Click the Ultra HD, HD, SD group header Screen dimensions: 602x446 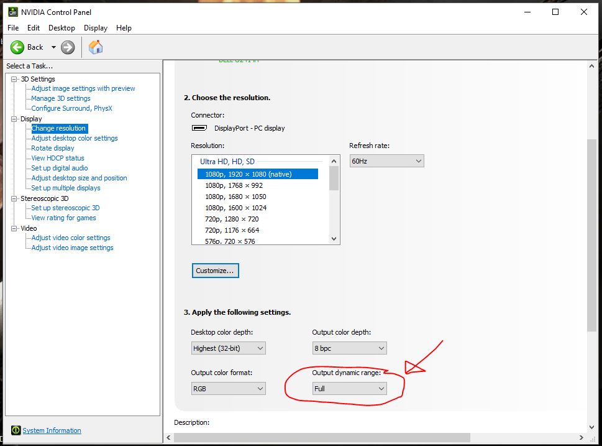click(x=227, y=162)
